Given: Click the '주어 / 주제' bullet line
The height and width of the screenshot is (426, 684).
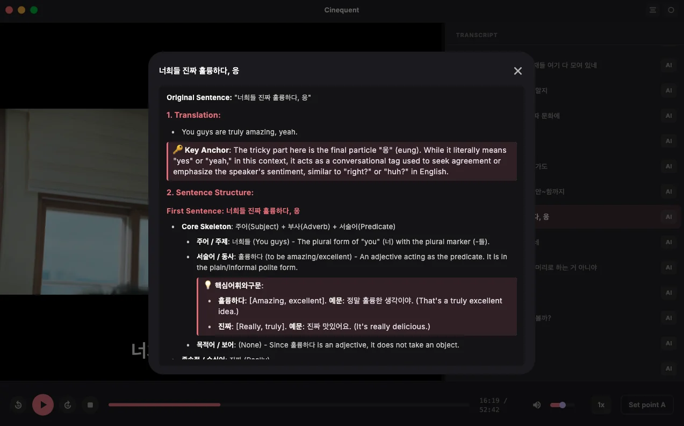Looking at the screenshot, I should point(343,242).
